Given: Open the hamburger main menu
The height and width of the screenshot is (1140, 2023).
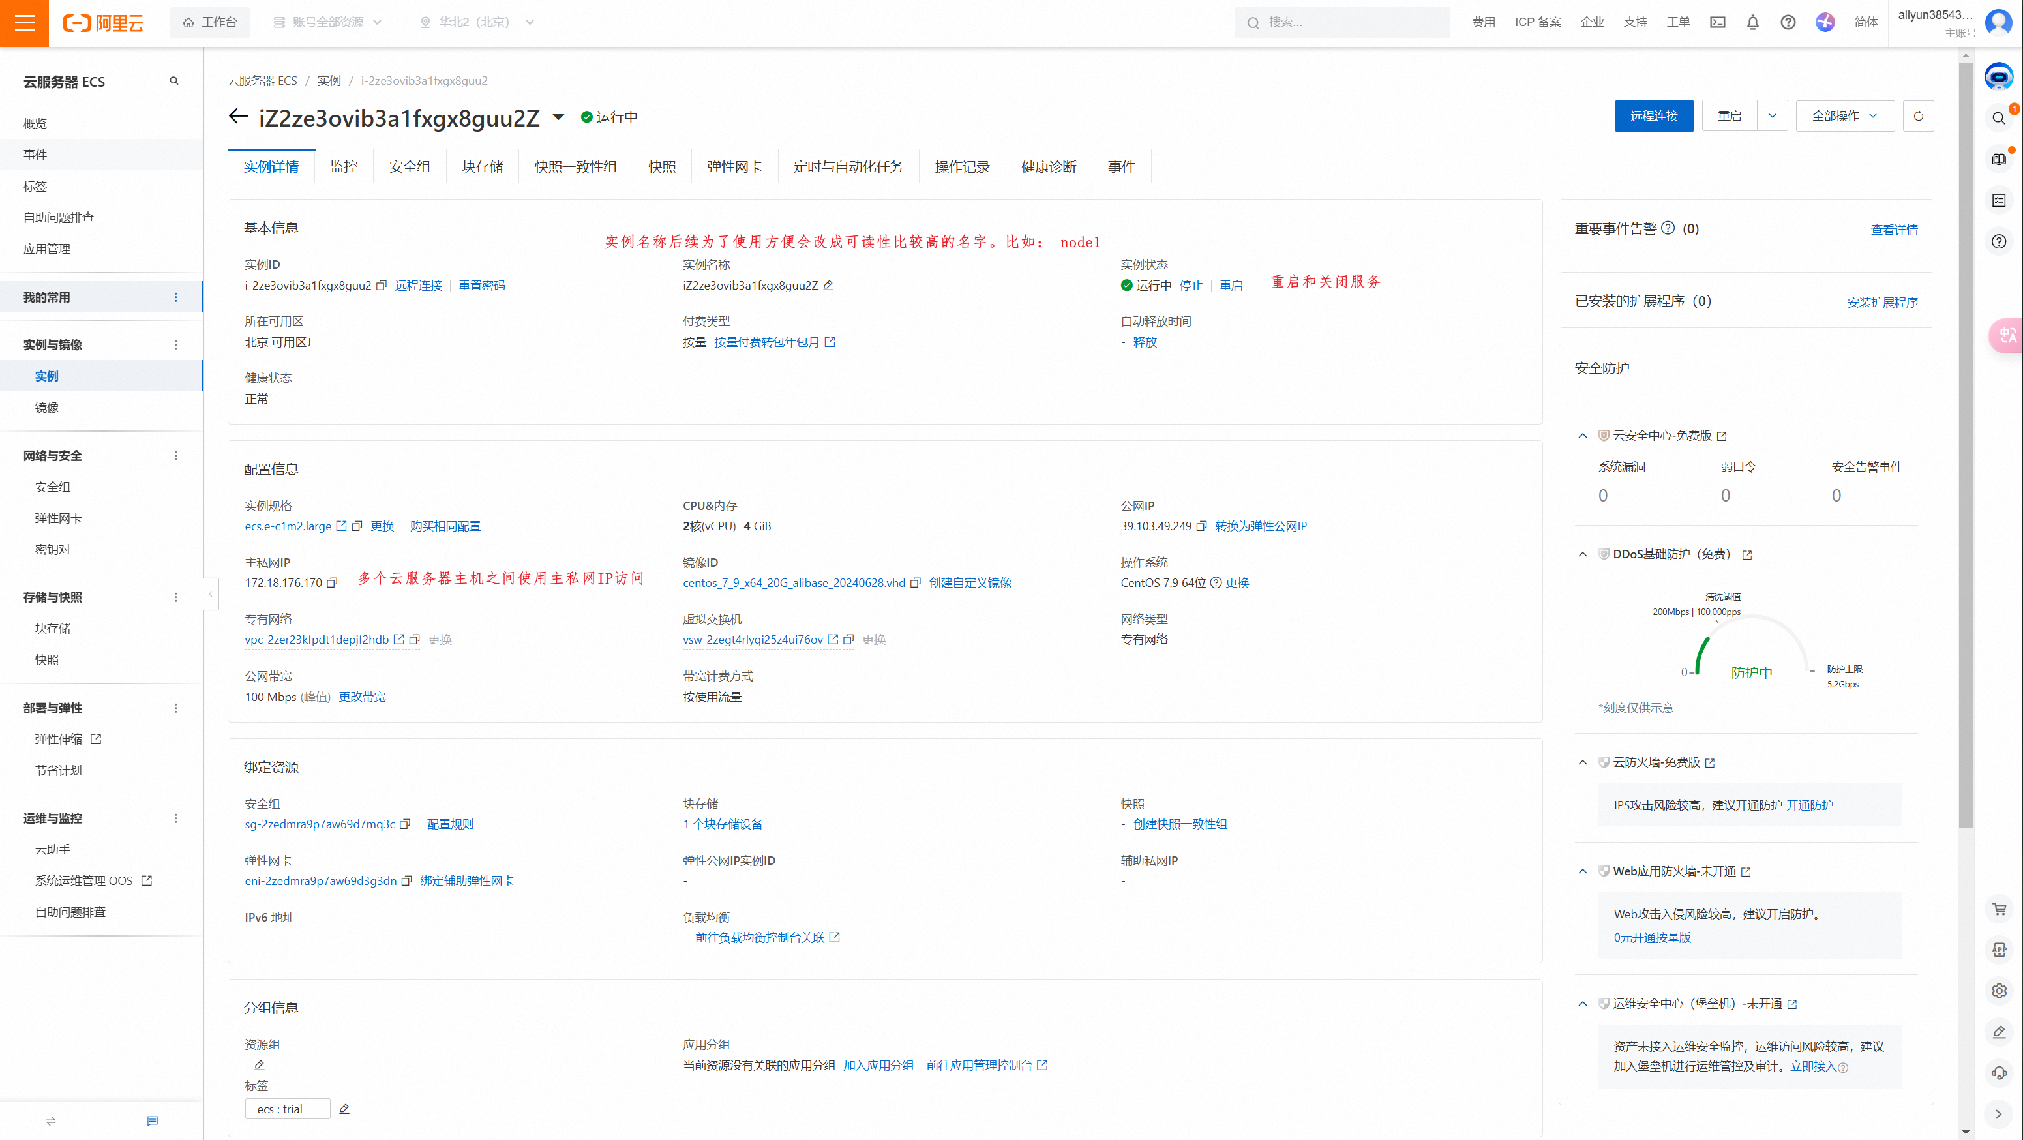Looking at the screenshot, I should pyautogui.click(x=24, y=23).
